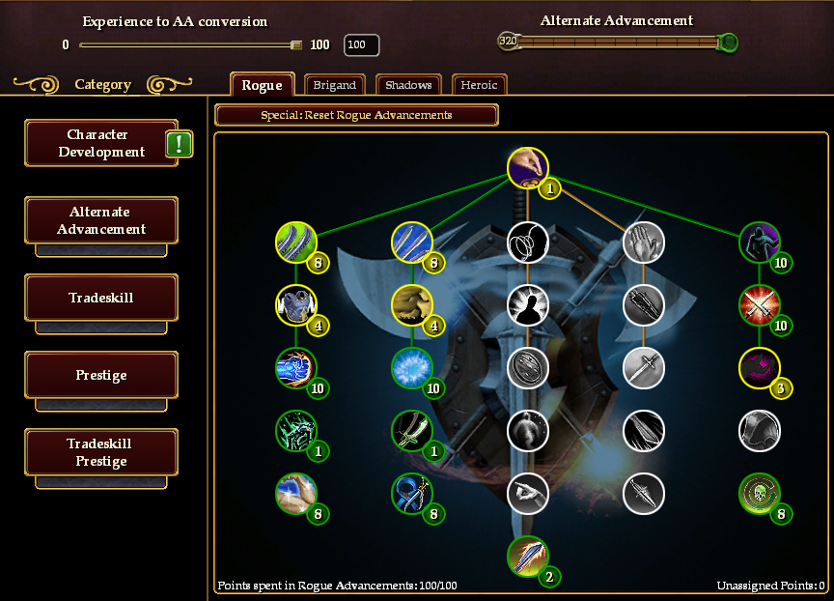Switch to the Brigand tab

tap(335, 85)
